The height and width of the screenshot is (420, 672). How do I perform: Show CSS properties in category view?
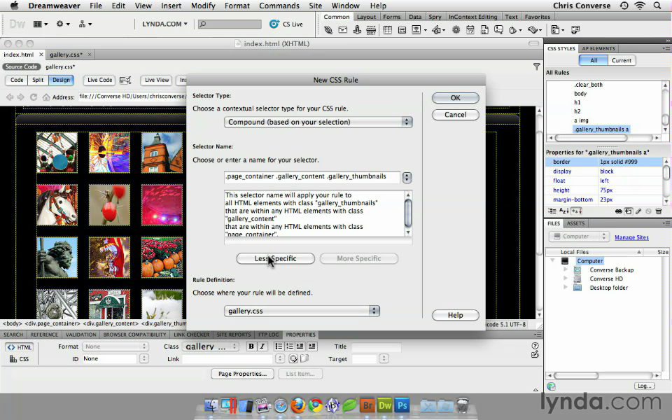pos(552,211)
